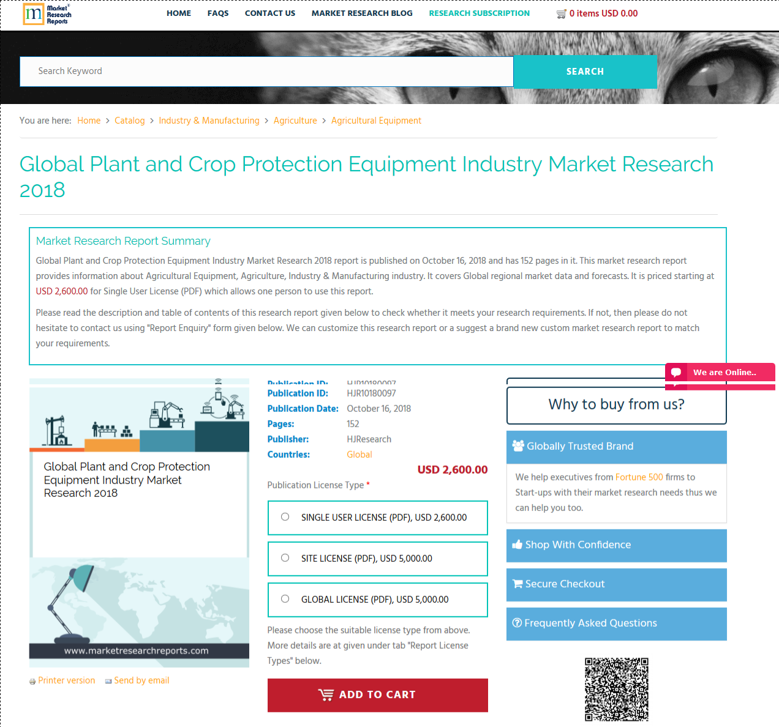The width and height of the screenshot is (779, 727).
Task: Open the Fortune 500 link
Action: point(639,477)
